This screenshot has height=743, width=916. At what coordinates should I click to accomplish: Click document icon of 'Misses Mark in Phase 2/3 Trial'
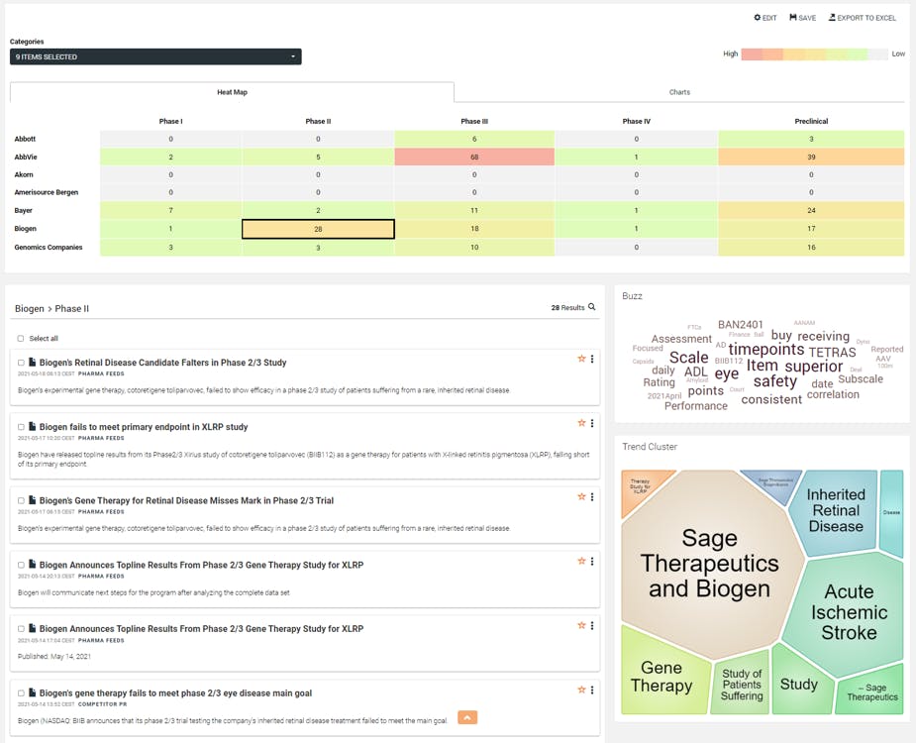point(32,500)
